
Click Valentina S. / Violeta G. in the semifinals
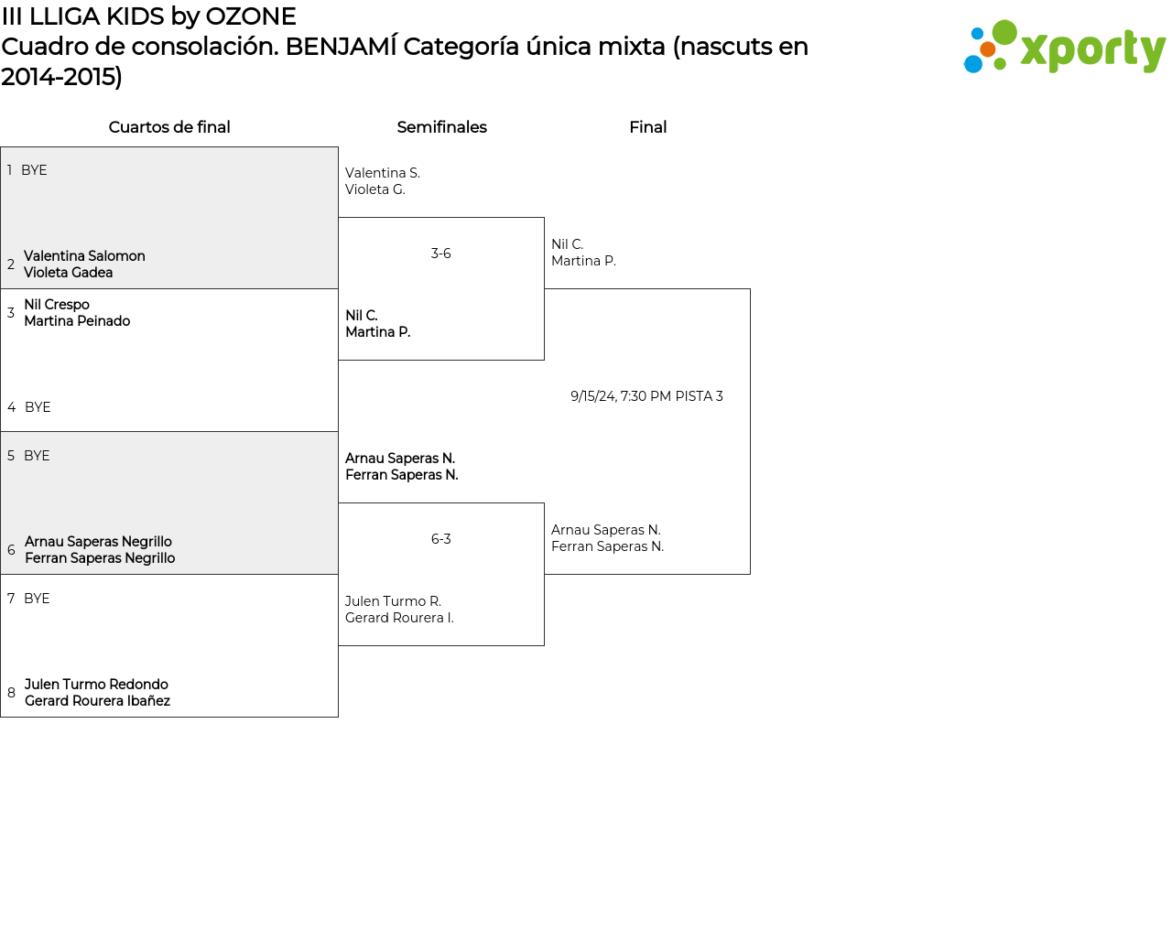[x=383, y=181]
